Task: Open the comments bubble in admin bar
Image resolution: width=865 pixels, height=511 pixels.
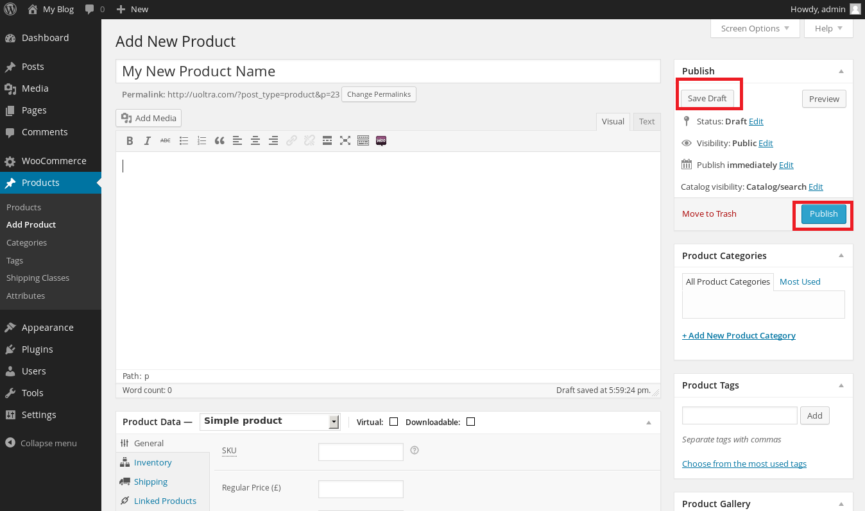Action: coord(94,9)
